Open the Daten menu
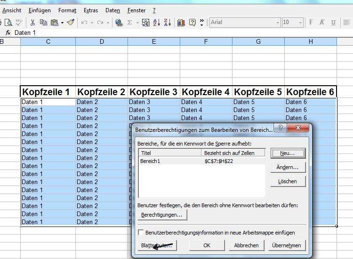 coord(112,10)
